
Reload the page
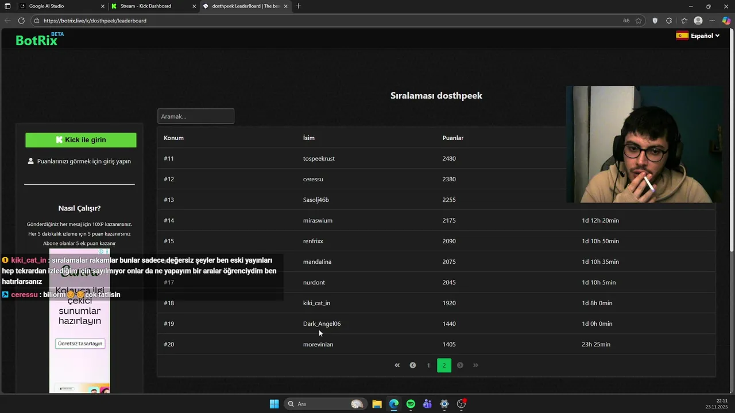point(21,21)
